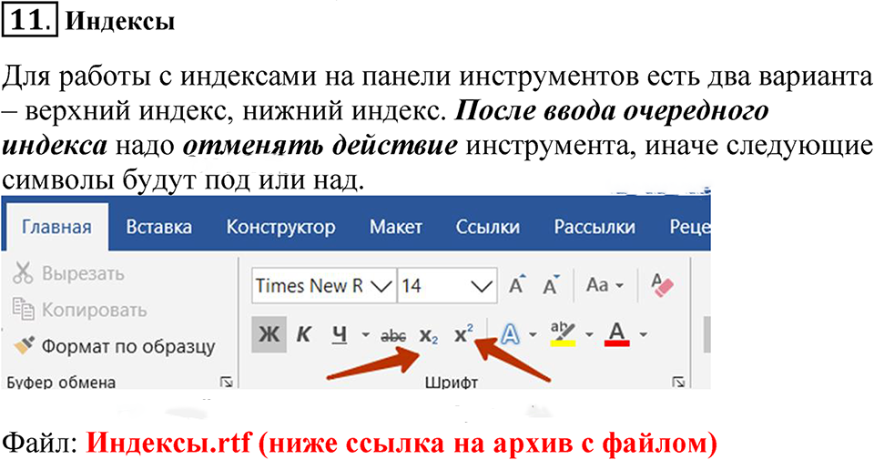
Task: Increase font size with the larger A icon
Action: [x=517, y=286]
